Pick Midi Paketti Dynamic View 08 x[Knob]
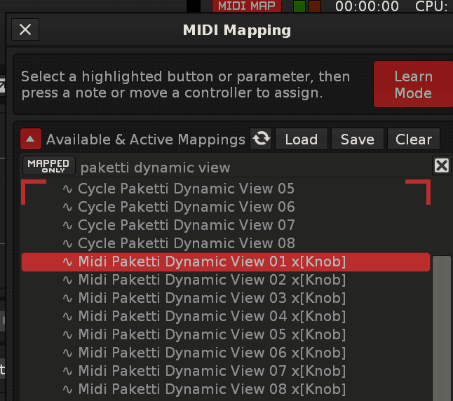453x401 pixels. [x=212, y=389]
